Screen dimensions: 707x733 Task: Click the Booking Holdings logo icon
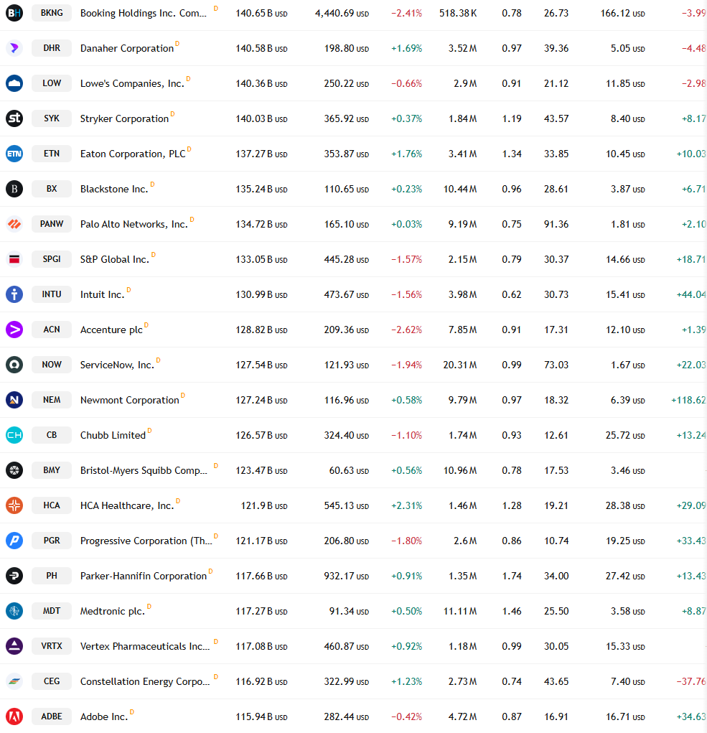click(14, 13)
